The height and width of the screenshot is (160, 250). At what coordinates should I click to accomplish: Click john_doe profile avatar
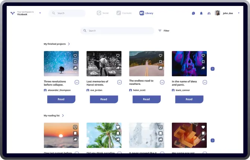point(218,13)
